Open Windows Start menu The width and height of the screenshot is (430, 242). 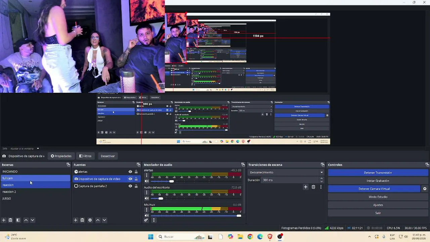click(x=150, y=237)
